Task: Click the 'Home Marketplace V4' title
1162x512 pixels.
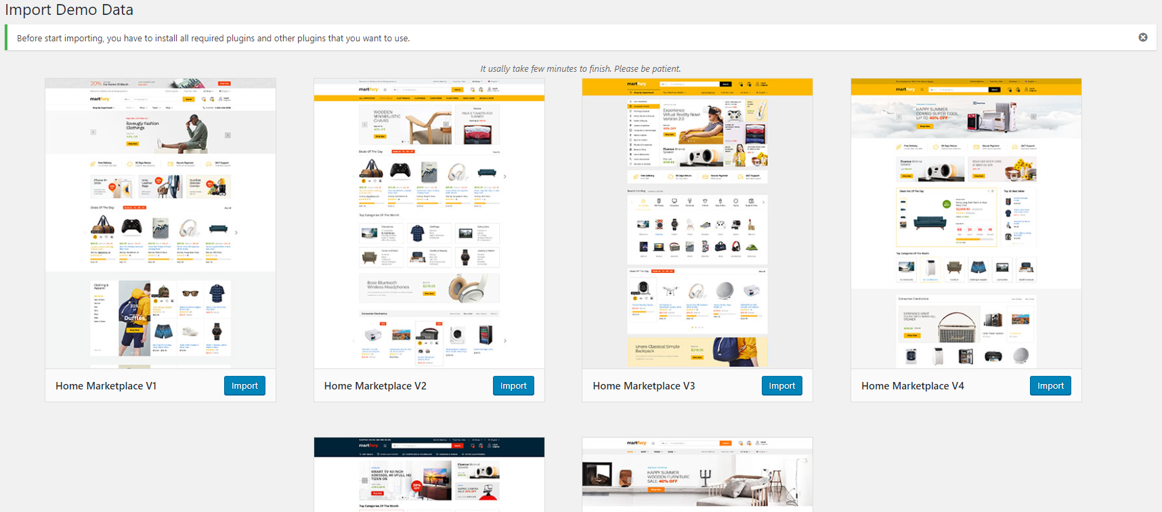Action: [913, 386]
